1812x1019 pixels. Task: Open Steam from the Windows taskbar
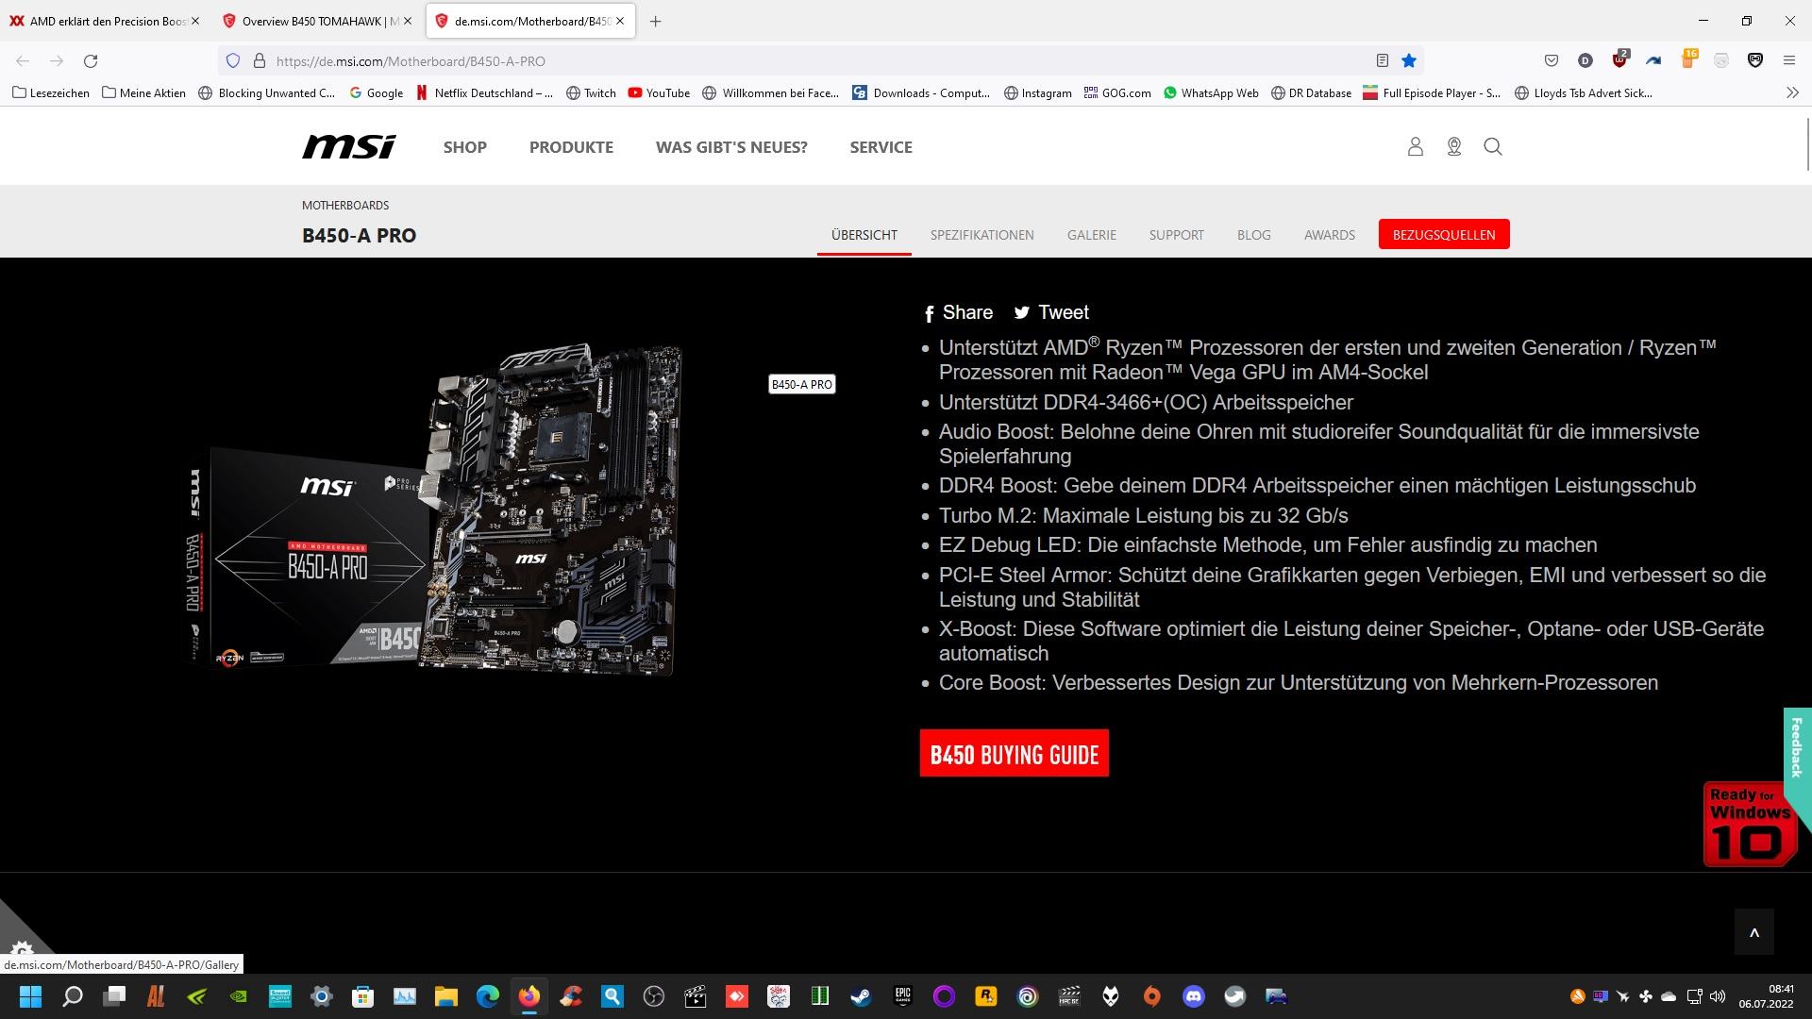point(861,996)
